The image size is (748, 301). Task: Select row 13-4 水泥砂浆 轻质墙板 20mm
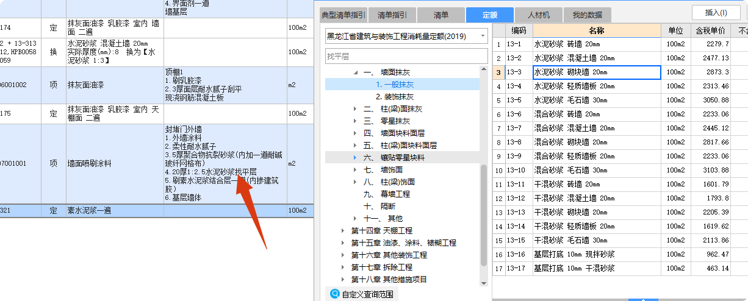coord(619,87)
